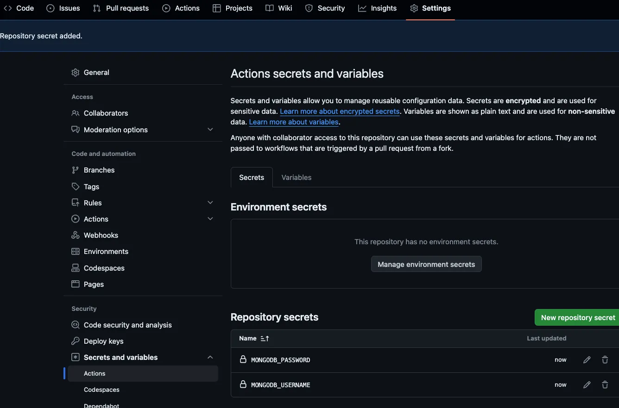Click the MONGODB_USERNAME secret name
This screenshot has height=408, width=619.
280,385
